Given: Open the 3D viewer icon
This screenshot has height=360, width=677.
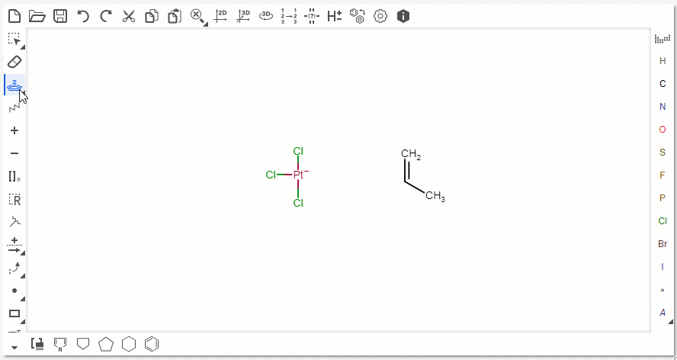Looking at the screenshot, I should coord(266,15).
